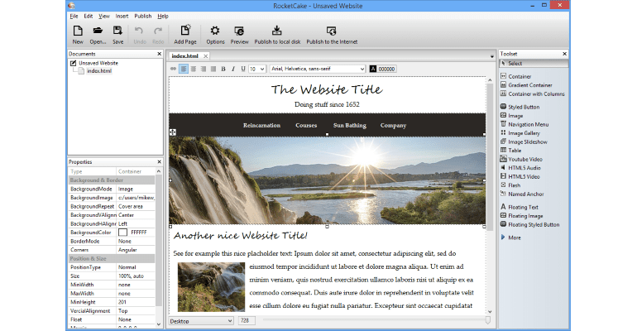Open the font size dropdown
The image size is (637, 331).
pyautogui.click(x=257, y=69)
